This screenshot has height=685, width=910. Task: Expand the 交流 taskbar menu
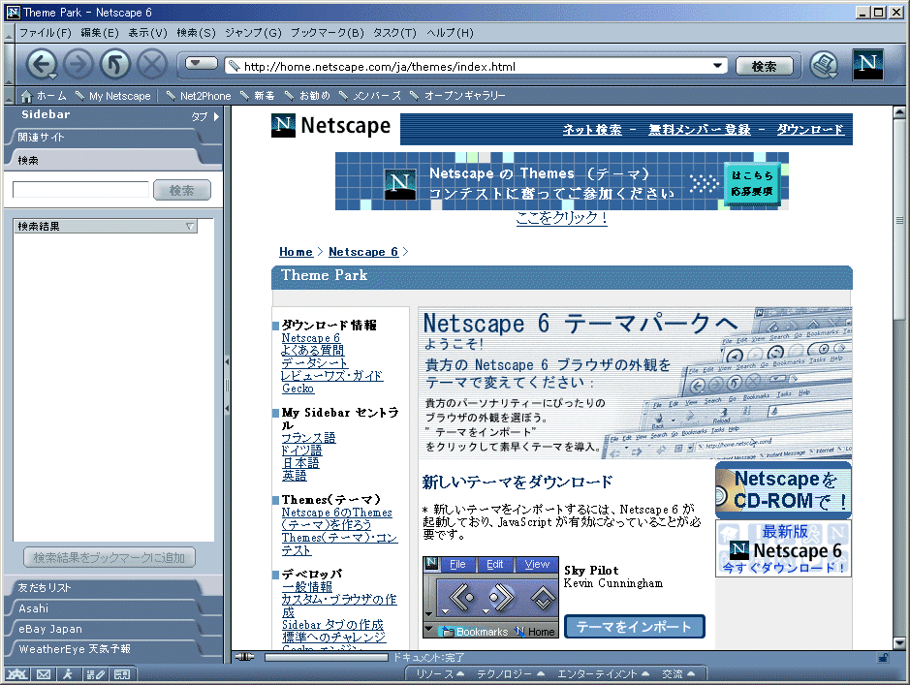coord(677,674)
